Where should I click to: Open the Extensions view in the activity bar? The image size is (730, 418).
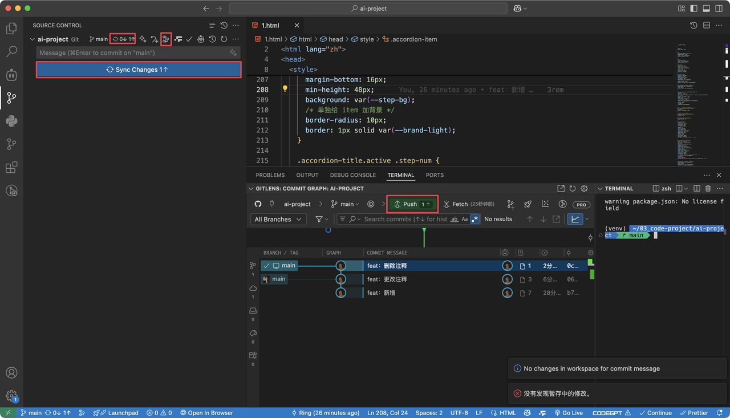(x=11, y=168)
